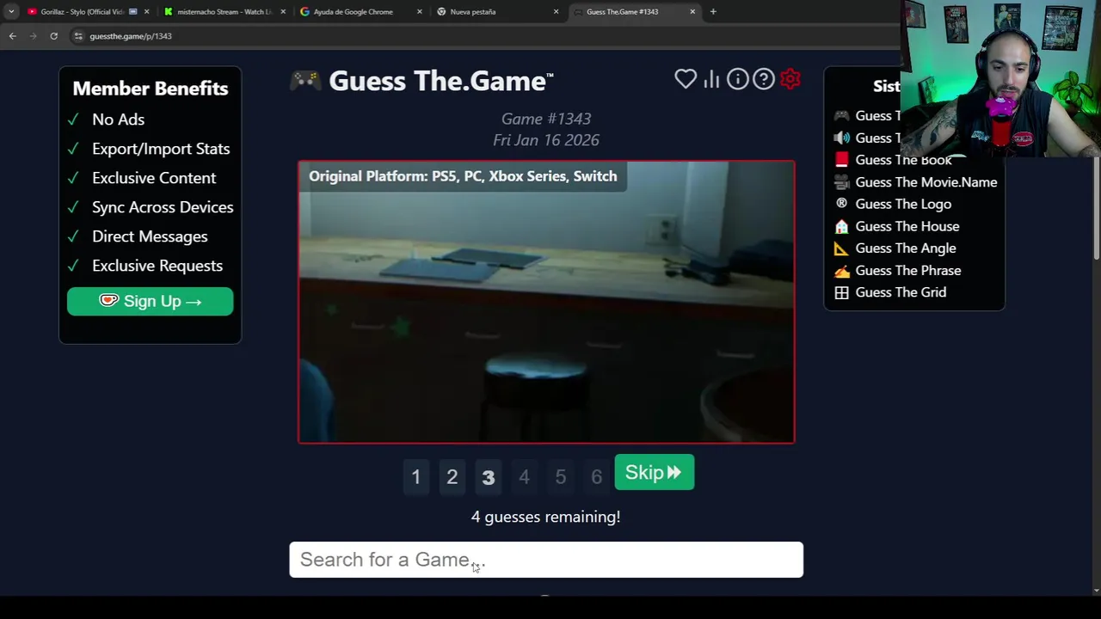Click the grid icon beside Guess The Grid

(x=841, y=292)
